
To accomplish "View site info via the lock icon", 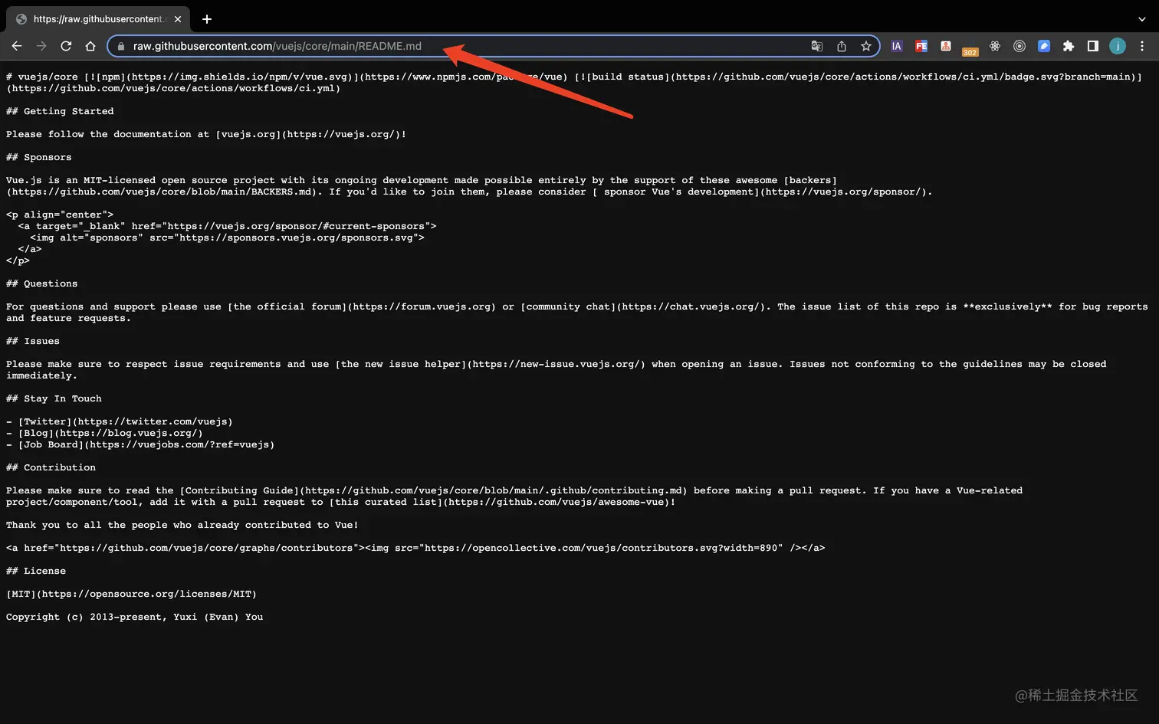I will 120,46.
